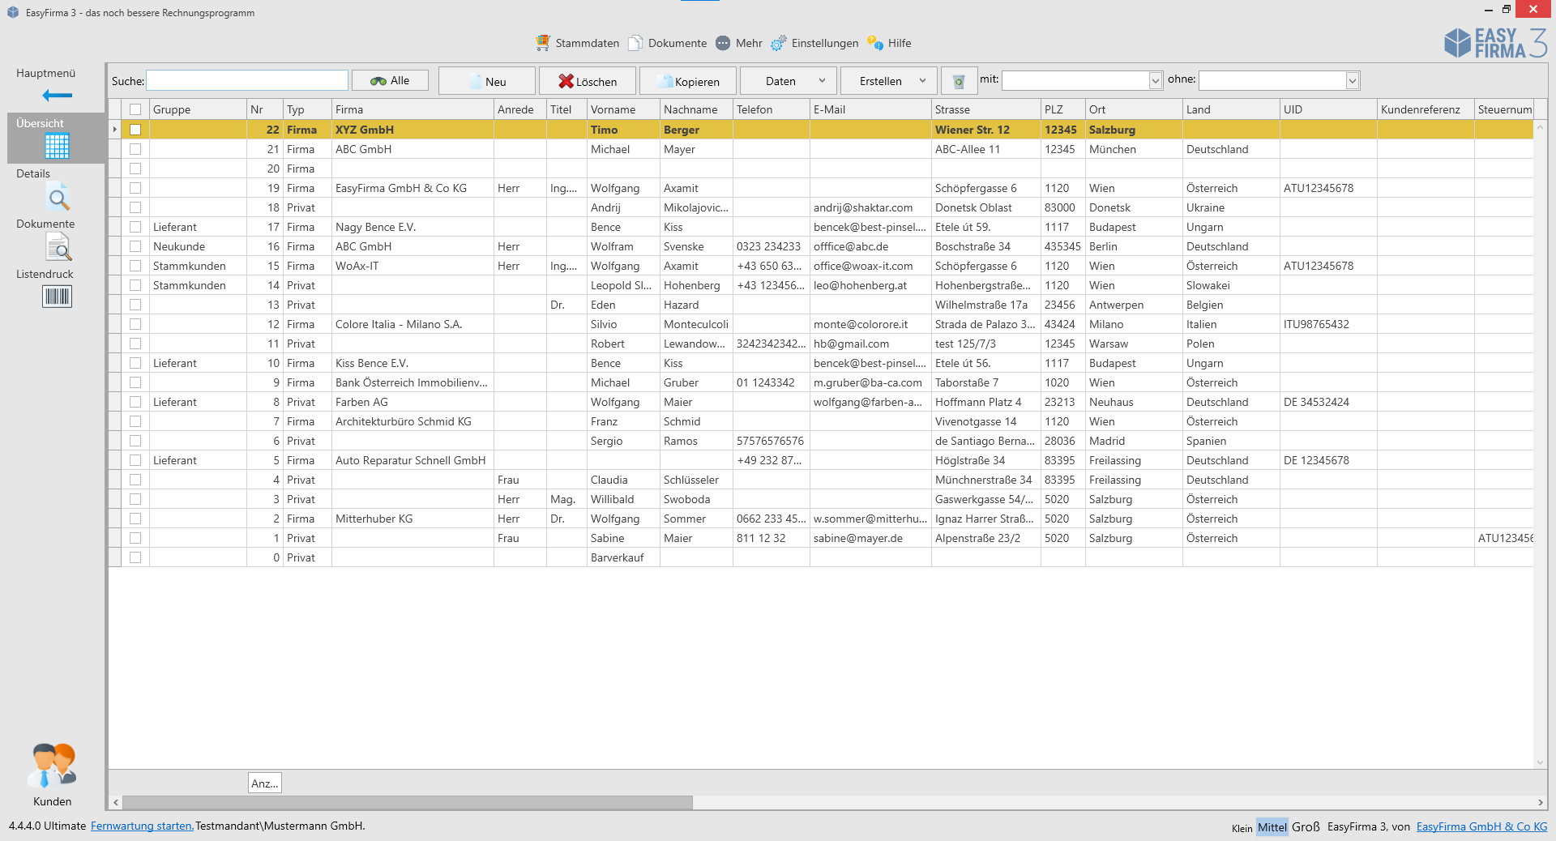Sort by Gruppe column header
The image size is (1556, 841).
click(x=198, y=109)
